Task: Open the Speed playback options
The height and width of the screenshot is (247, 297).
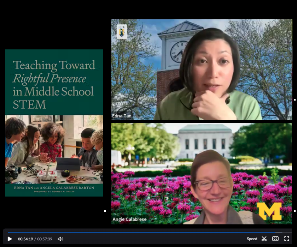Action: [252, 239]
